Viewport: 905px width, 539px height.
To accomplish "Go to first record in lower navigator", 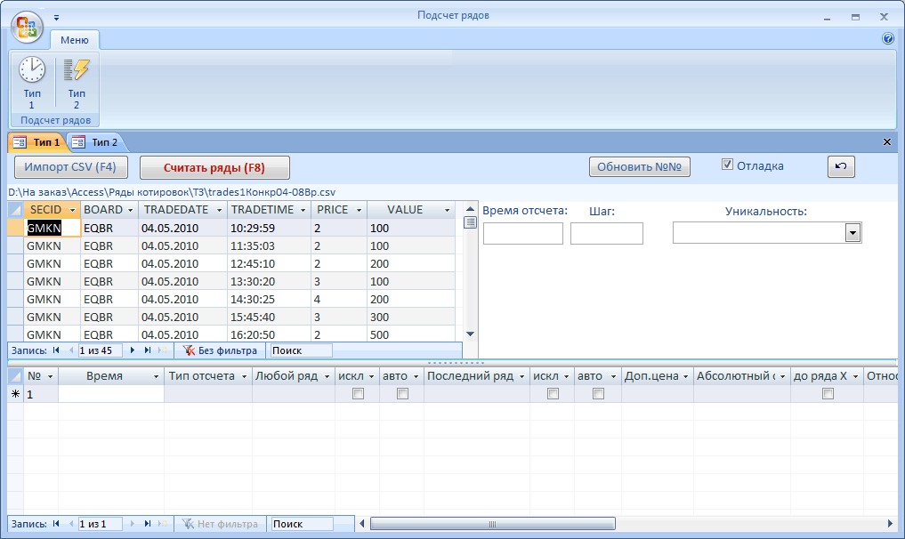I will pos(56,523).
